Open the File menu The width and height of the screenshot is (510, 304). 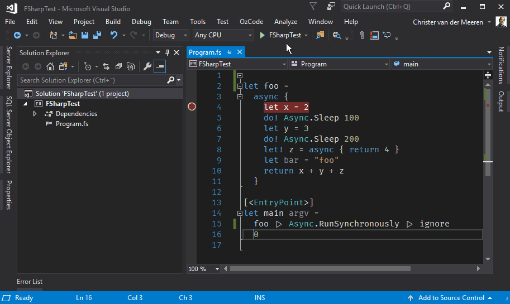click(10, 22)
